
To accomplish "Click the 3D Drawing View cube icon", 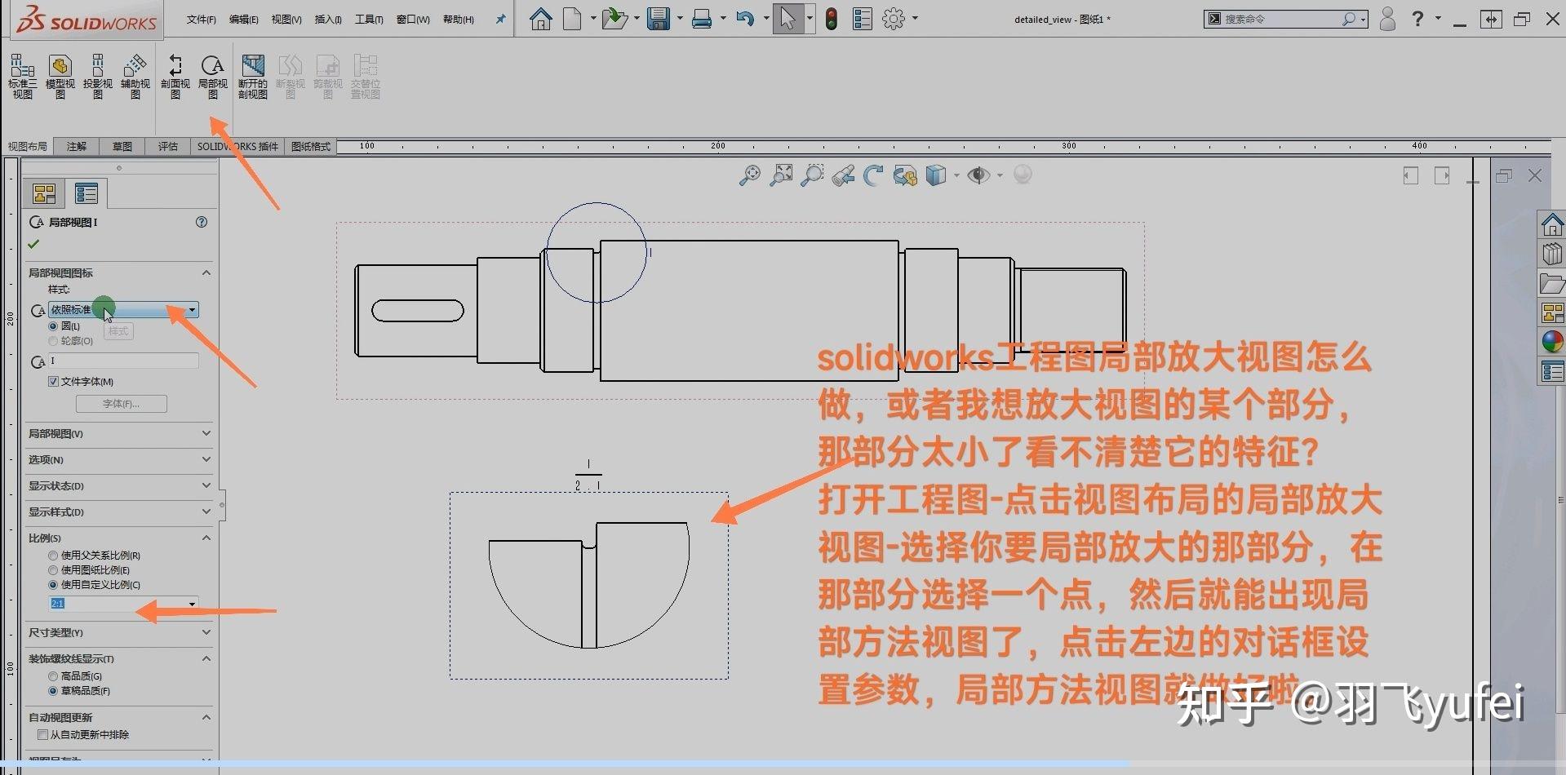I will point(936,175).
